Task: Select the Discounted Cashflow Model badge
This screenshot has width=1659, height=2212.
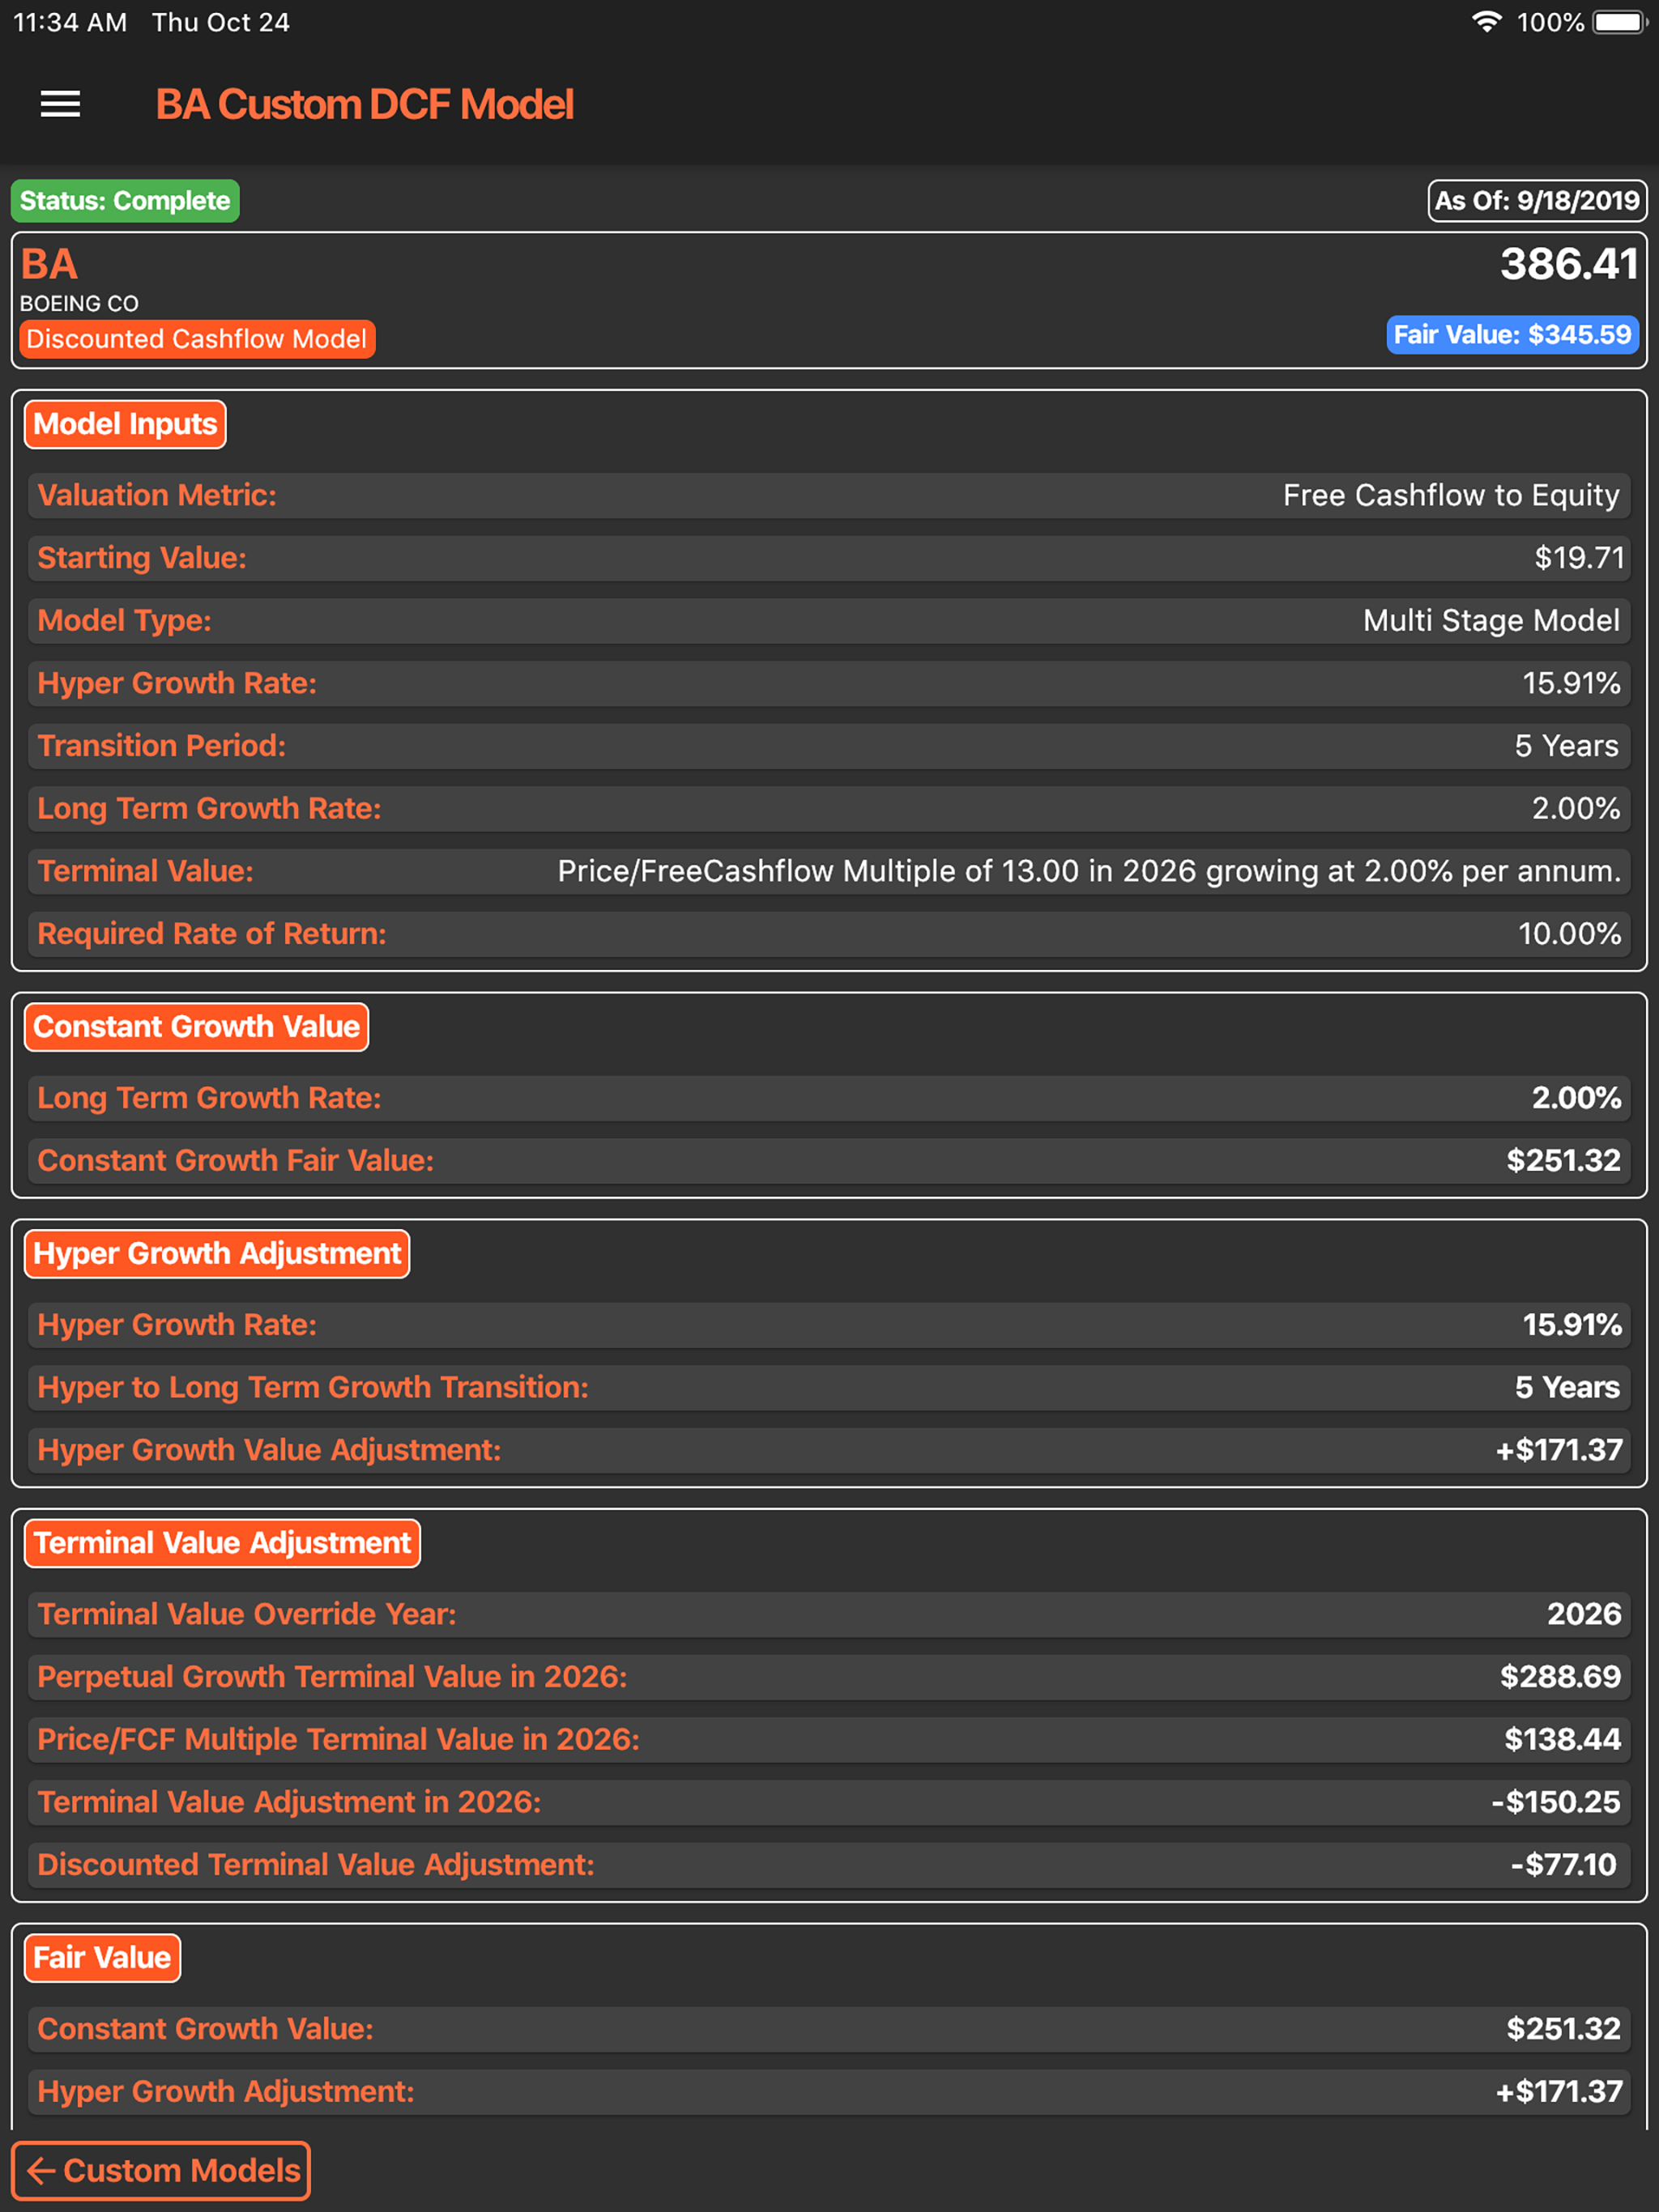Action: (x=196, y=339)
